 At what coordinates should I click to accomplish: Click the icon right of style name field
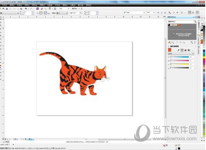click(195, 21)
